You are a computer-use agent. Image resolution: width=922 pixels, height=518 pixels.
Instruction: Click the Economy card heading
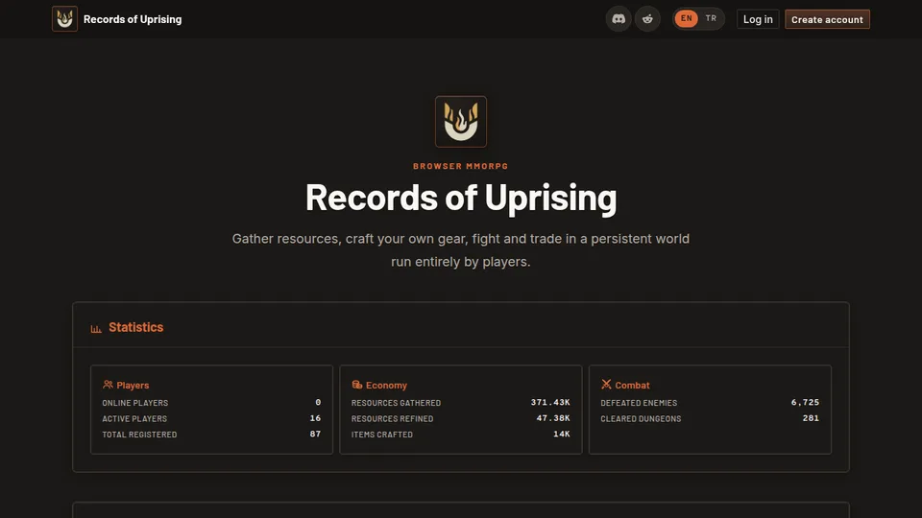[x=386, y=386]
